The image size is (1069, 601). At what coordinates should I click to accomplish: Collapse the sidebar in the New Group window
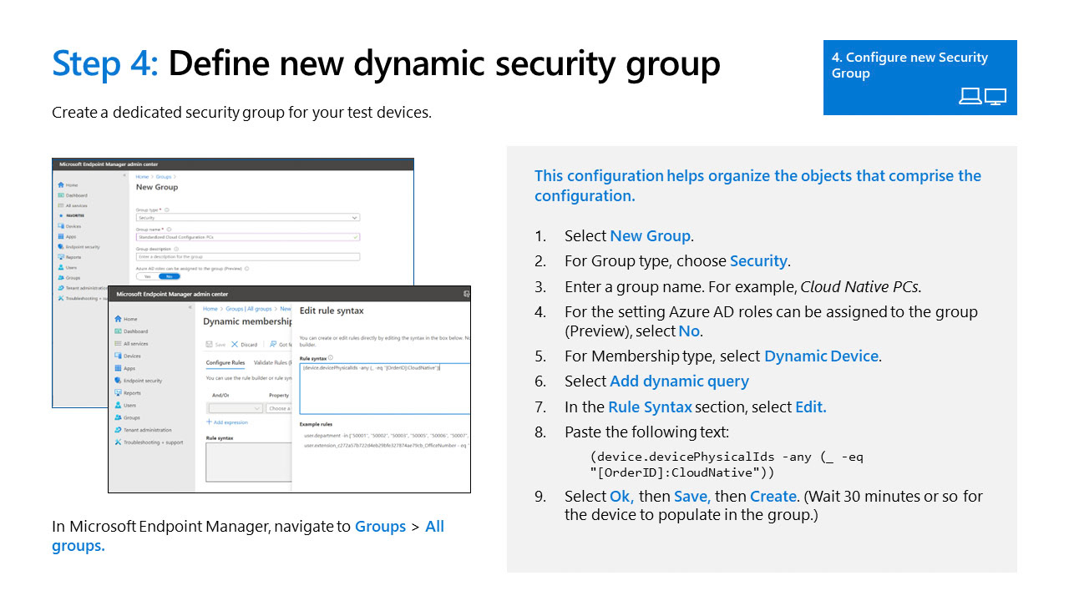click(x=124, y=175)
